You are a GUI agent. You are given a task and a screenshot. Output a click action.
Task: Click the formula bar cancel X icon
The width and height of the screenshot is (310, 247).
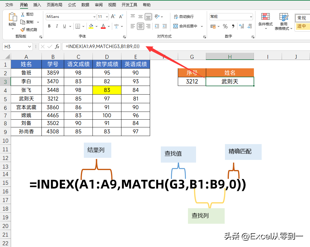pyautogui.click(x=42, y=47)
